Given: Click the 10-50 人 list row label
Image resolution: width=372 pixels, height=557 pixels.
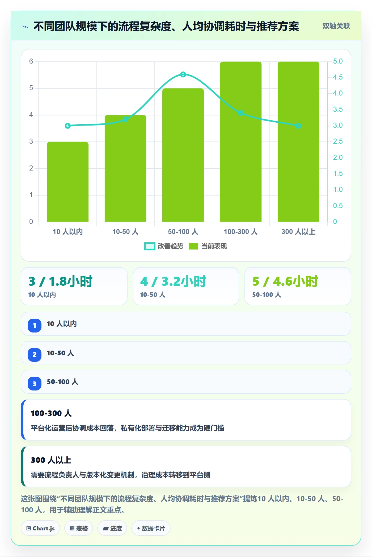Looking at the screenshot, I should coord(60,353).
